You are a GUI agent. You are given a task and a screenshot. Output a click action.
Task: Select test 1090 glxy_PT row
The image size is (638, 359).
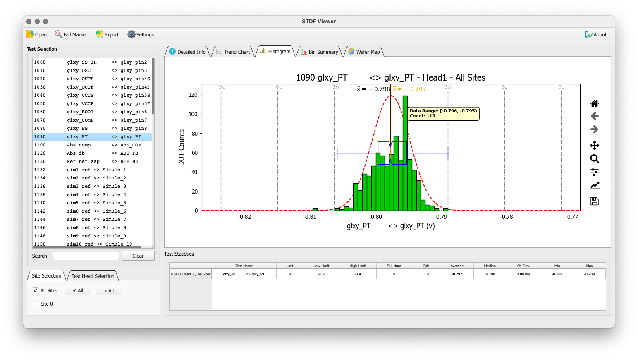point(92,137)
